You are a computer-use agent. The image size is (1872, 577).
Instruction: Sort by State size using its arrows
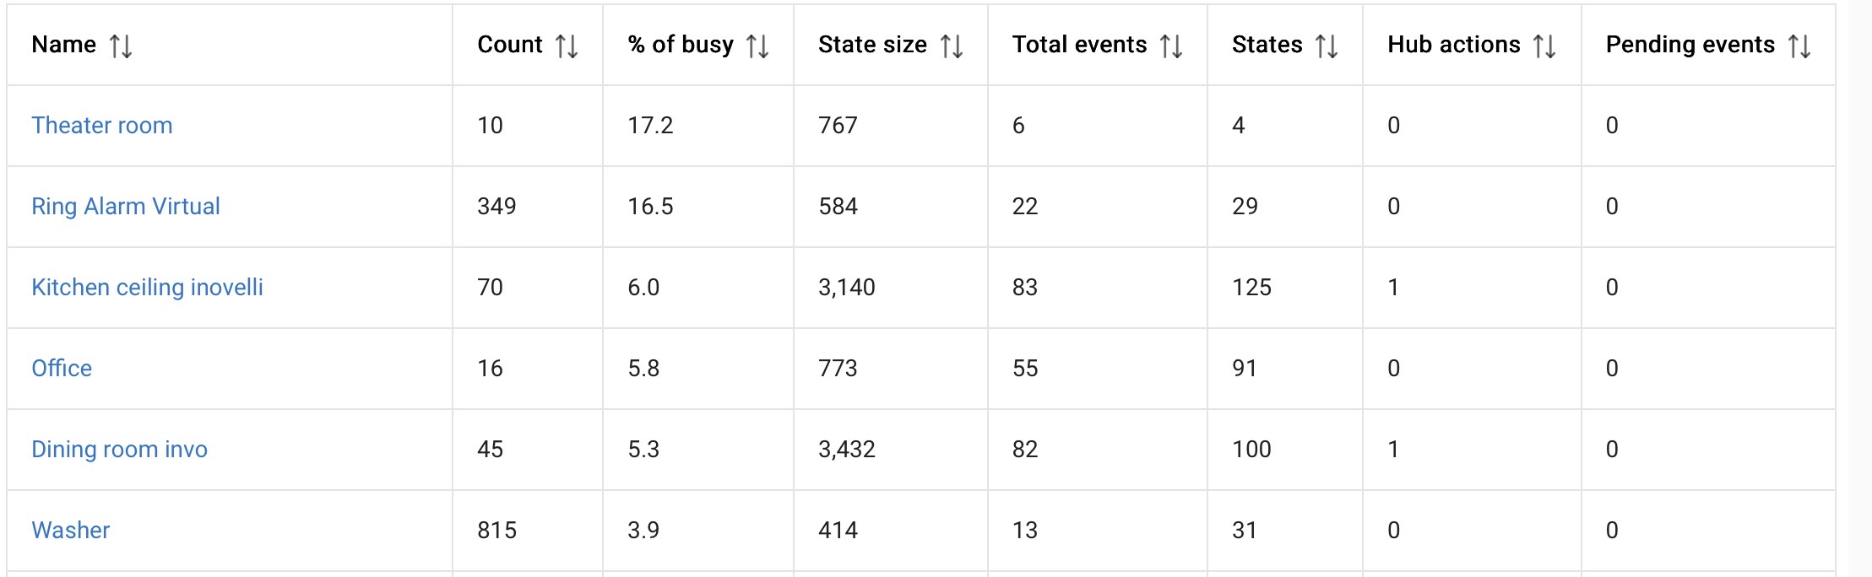(952, 46)
